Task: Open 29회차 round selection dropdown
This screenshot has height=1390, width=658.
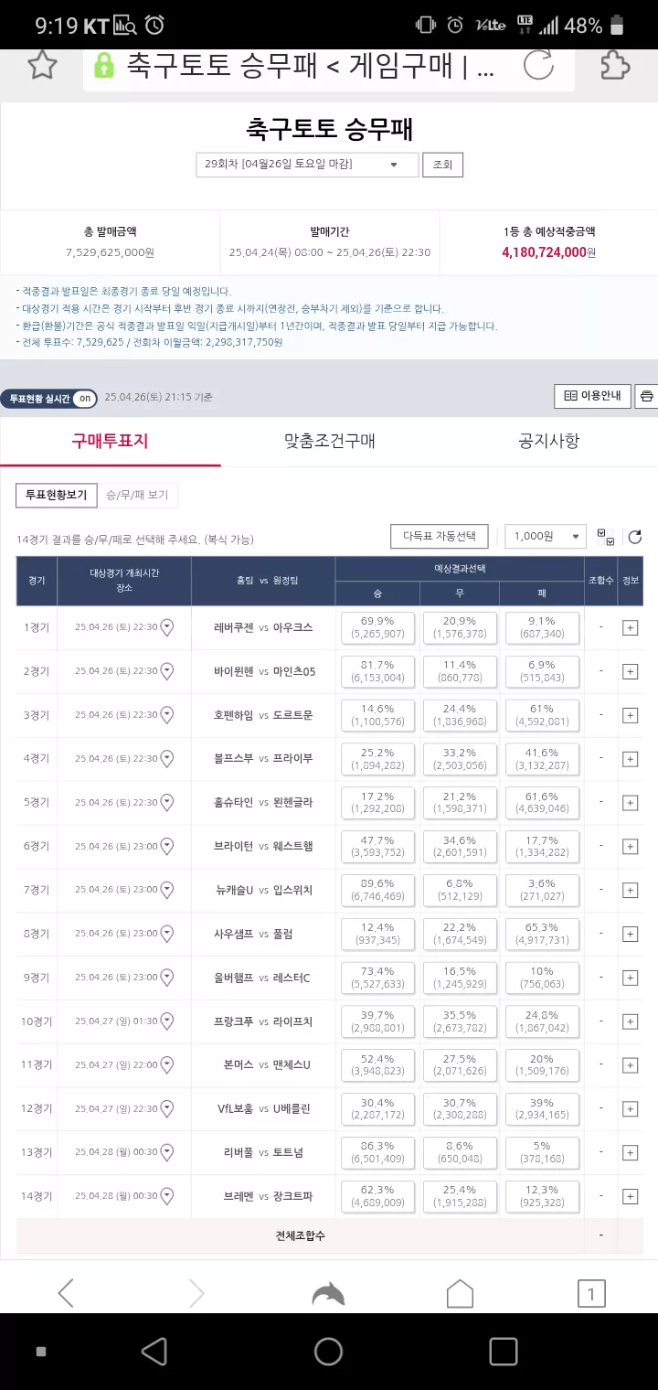Action: pyautogui.click(x=307, y=165)
